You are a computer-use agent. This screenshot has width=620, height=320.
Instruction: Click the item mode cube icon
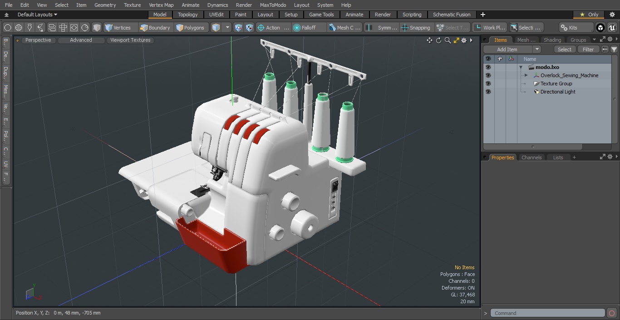click(x=216, y=28)
